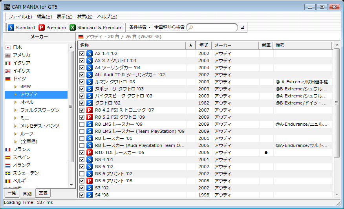
Task: Expand the フォルクスワーゲン node arrow
Action: point(15,110)
